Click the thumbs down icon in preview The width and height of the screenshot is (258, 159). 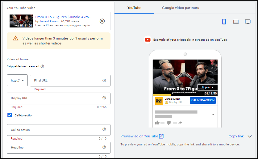pos(169,123)
